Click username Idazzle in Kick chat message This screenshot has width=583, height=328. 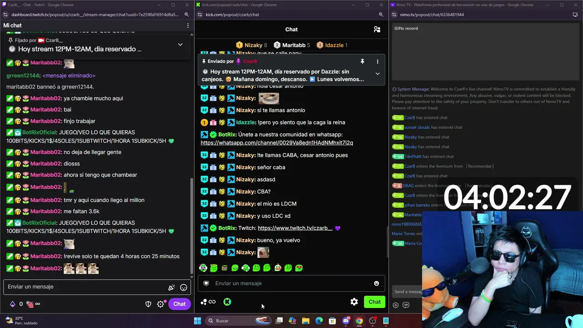(245, 122)
